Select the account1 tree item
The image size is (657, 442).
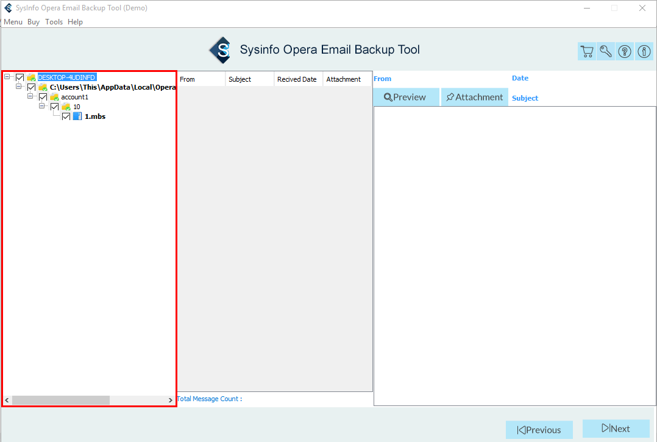pyautogui.click(x=74, y=97)
